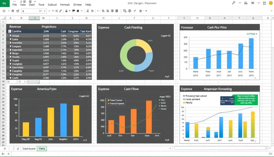The height and width of the screenshot is (157, 274).
Task: Toggle the star bookmark icon below the title bar
Action: (140, 11)
